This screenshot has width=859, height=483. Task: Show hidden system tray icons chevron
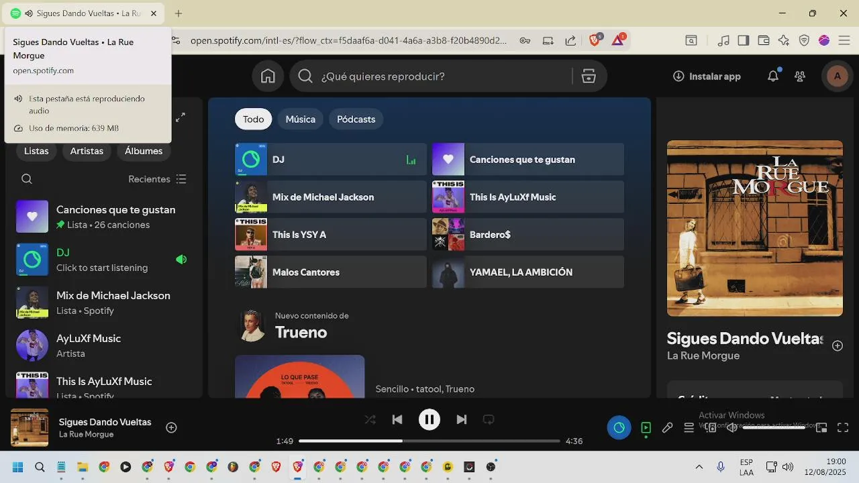[699, 467]
